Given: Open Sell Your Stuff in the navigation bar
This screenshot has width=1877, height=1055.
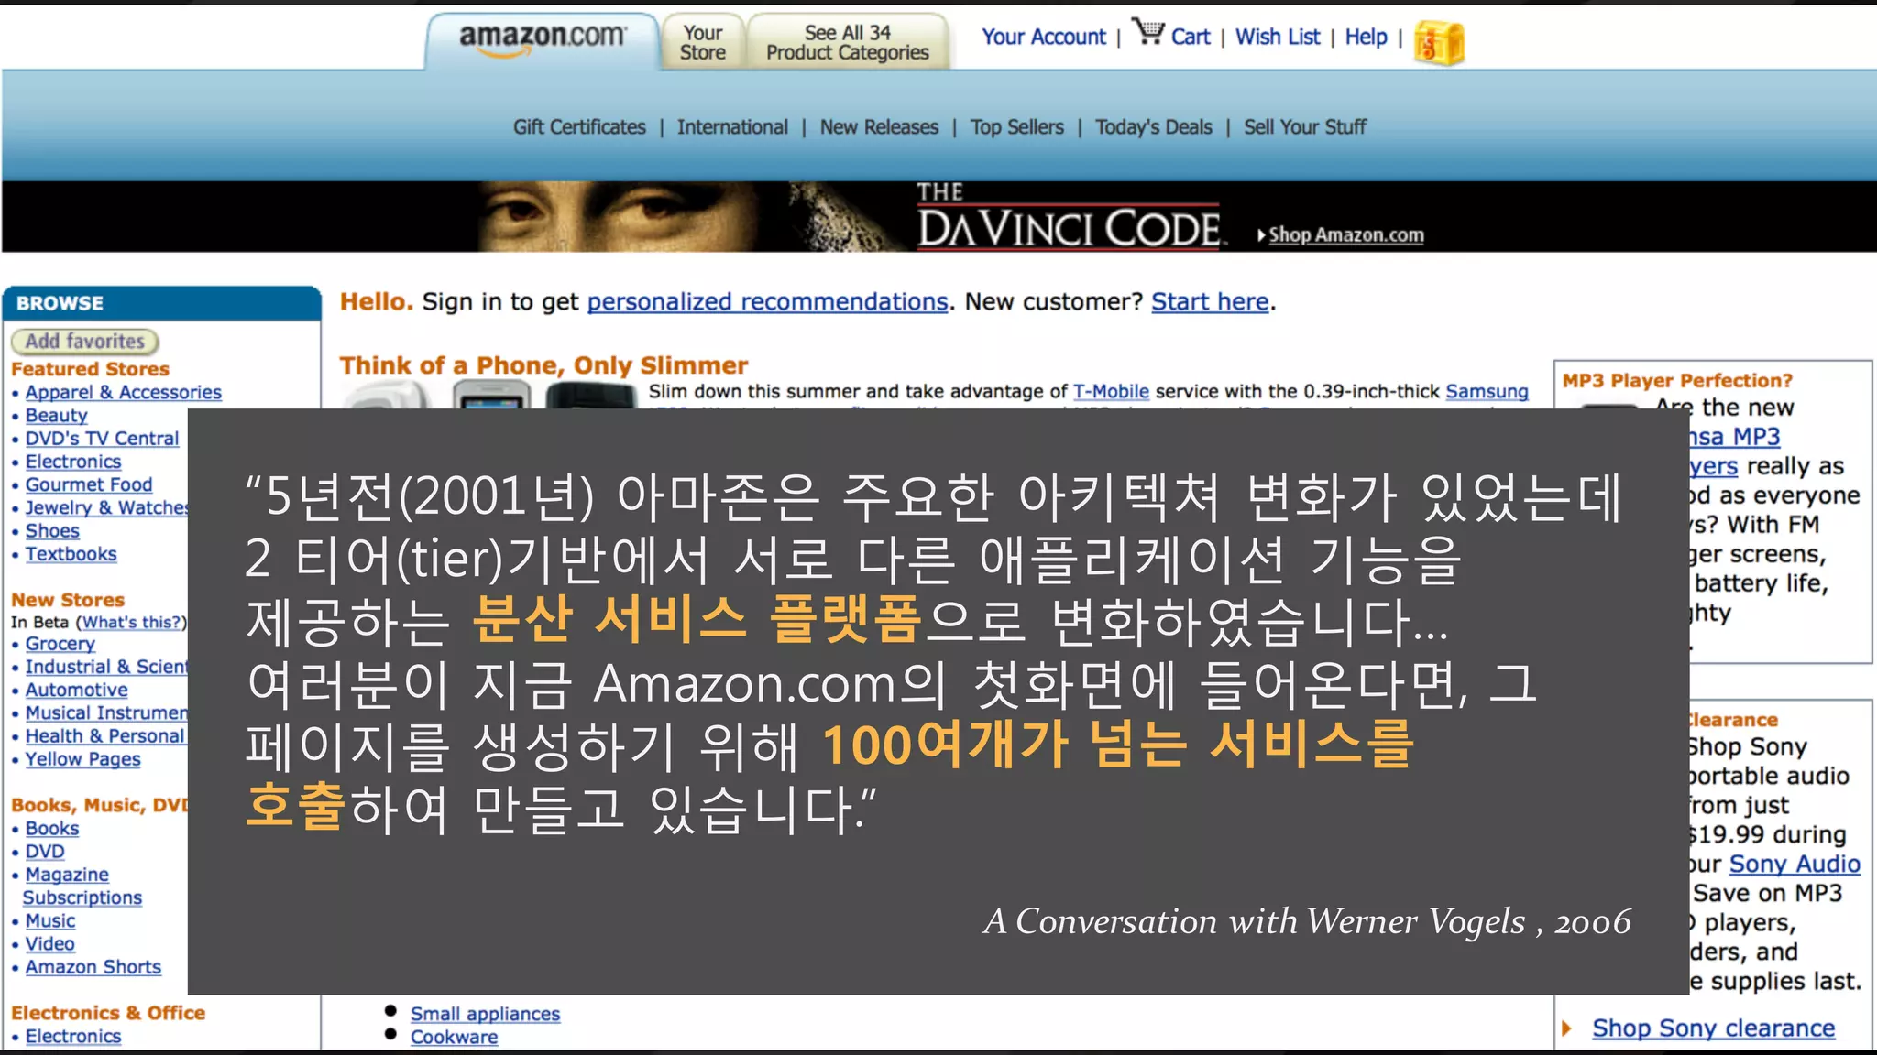Looking at the screenshot, I should coord(1305,127).
